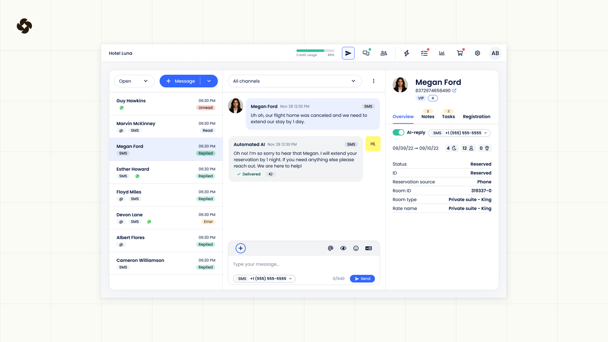Image resolution: width=608 pixels, height=342 pixels.
Task: Open Devon Lane's conversation with Error status
Action: [x=166, y=217]
